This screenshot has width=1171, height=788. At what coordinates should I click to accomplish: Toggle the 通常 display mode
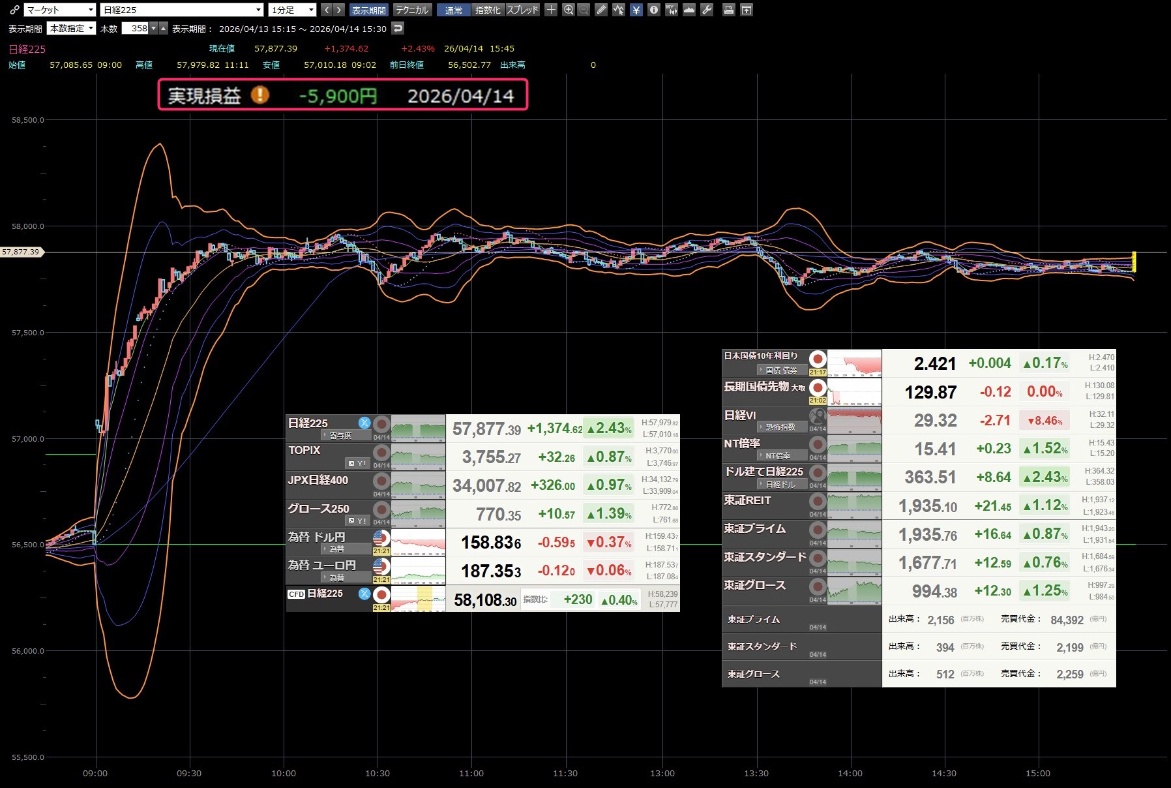pos(454,10)
